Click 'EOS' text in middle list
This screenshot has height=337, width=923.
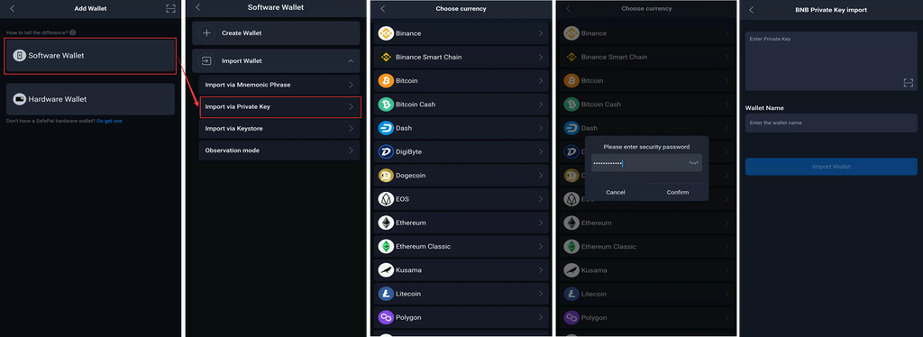coord(402,199)
